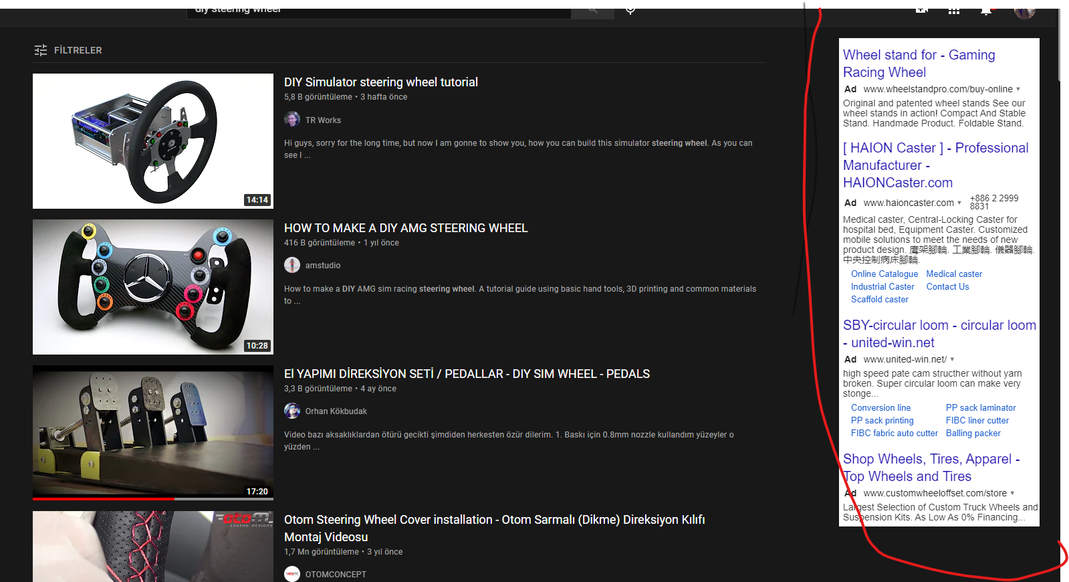Viewport: 1069px width, 582px height.
Task: Play DIY Simulator steering wheel tutorial thumbnail
Action: tap(153, 141)
